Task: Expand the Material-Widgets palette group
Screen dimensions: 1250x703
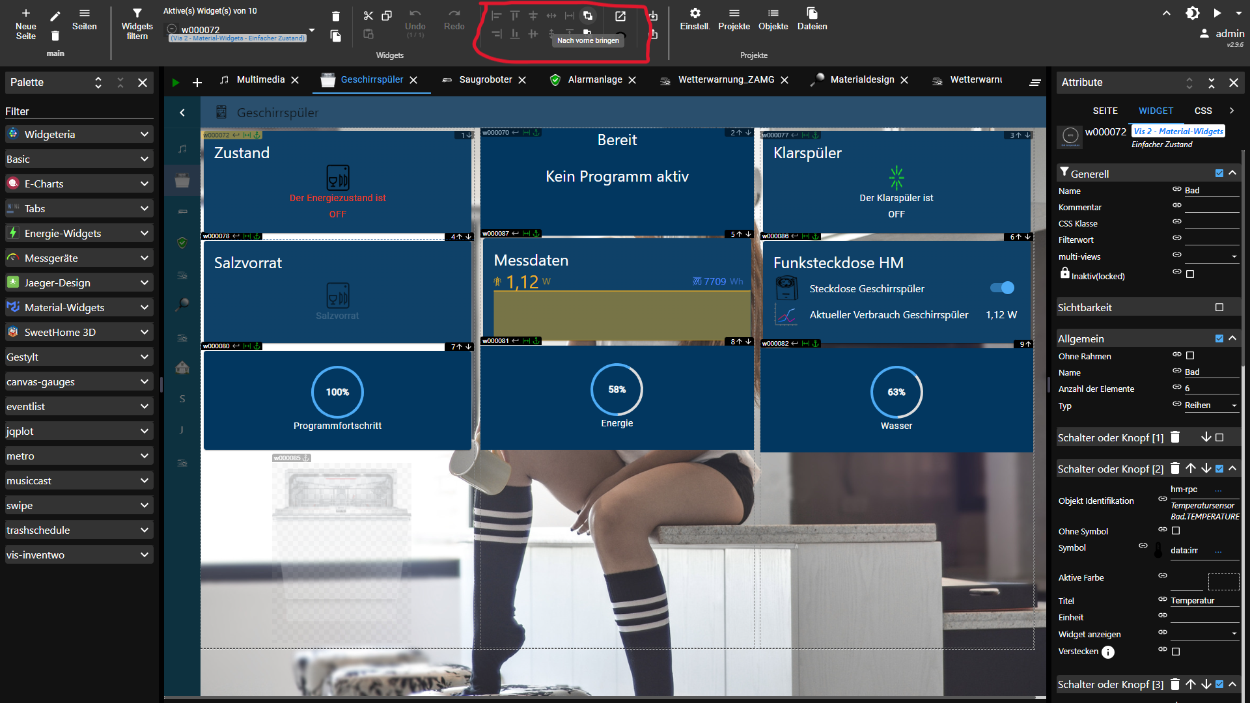Action: (79, 307)
